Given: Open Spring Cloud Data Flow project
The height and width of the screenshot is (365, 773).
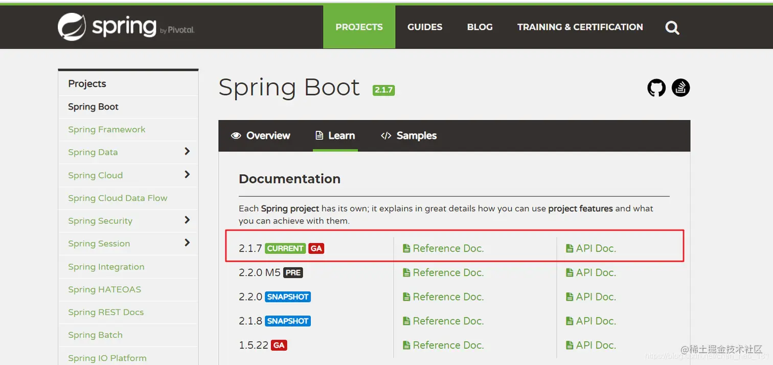Looking at the screenshot, I should (x=118, y=198).
